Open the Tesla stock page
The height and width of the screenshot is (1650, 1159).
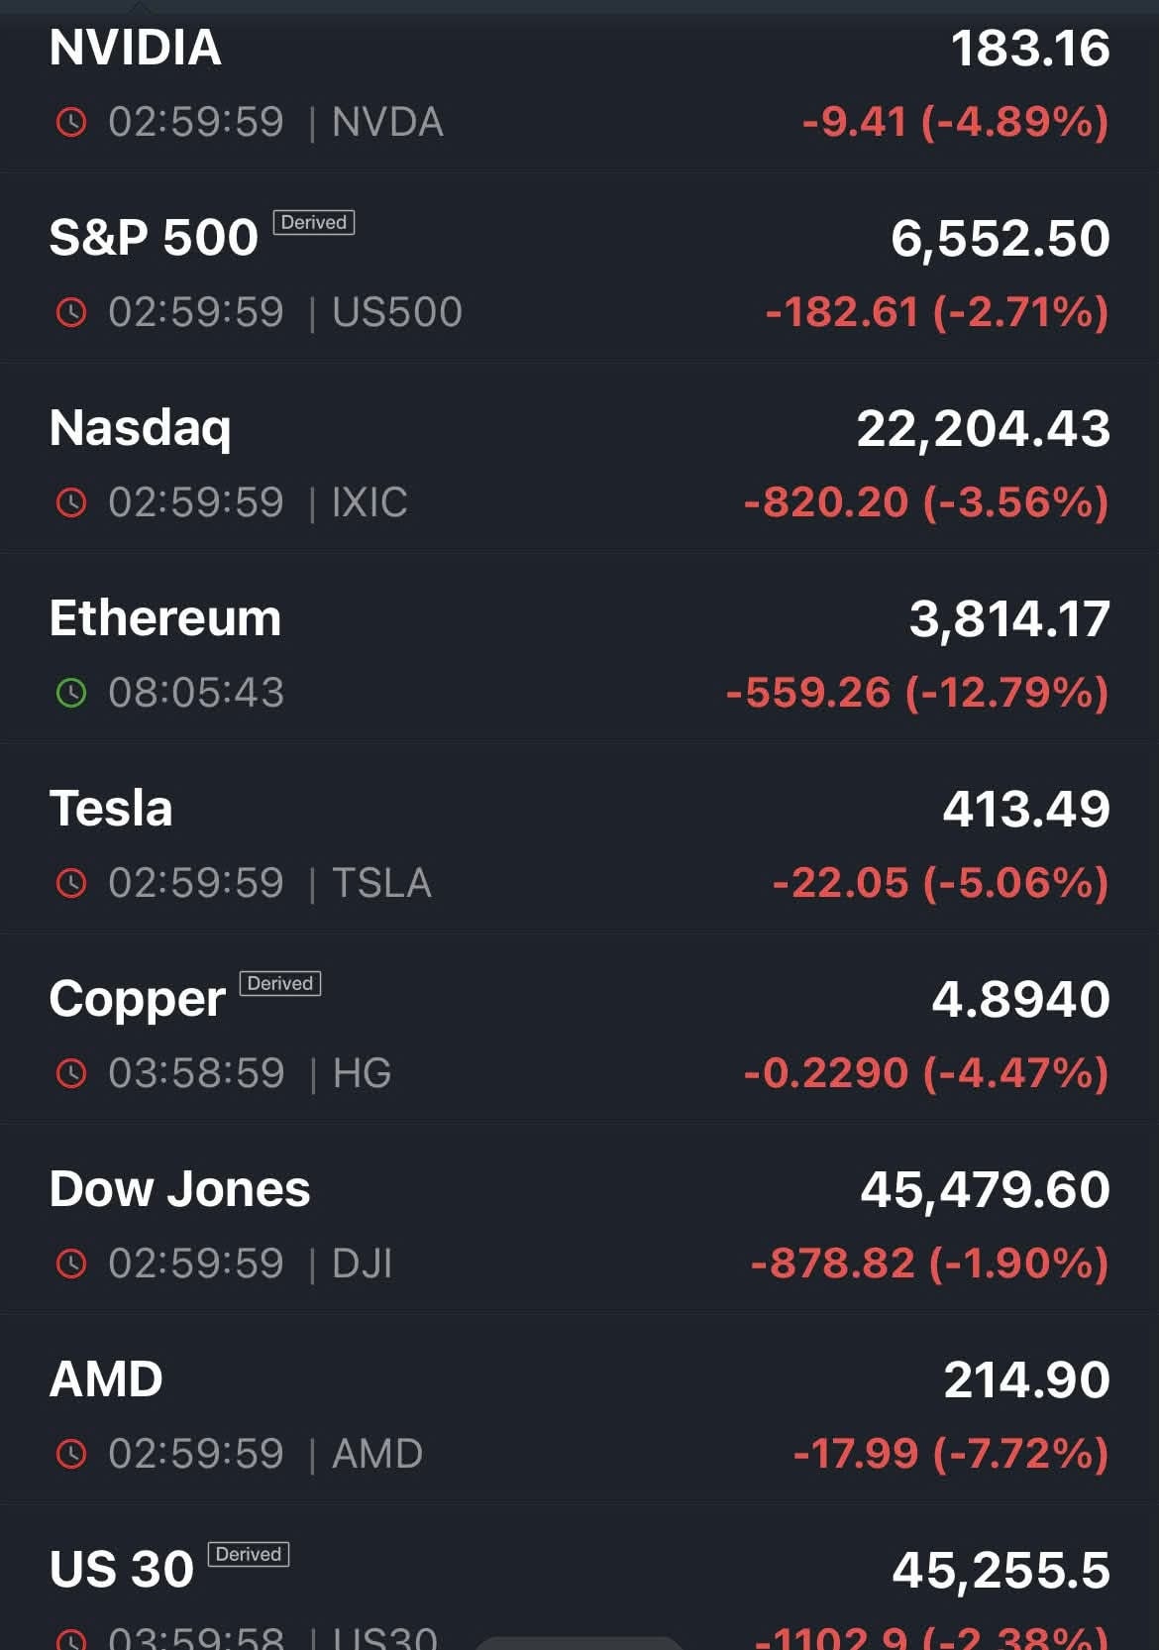[x=111, y=809]
